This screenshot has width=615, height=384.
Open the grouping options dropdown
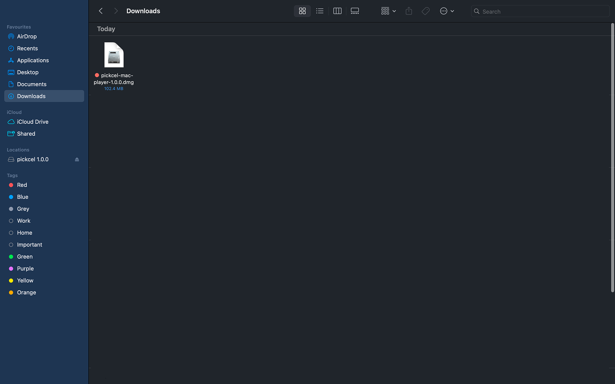click(x=388, y=11)
